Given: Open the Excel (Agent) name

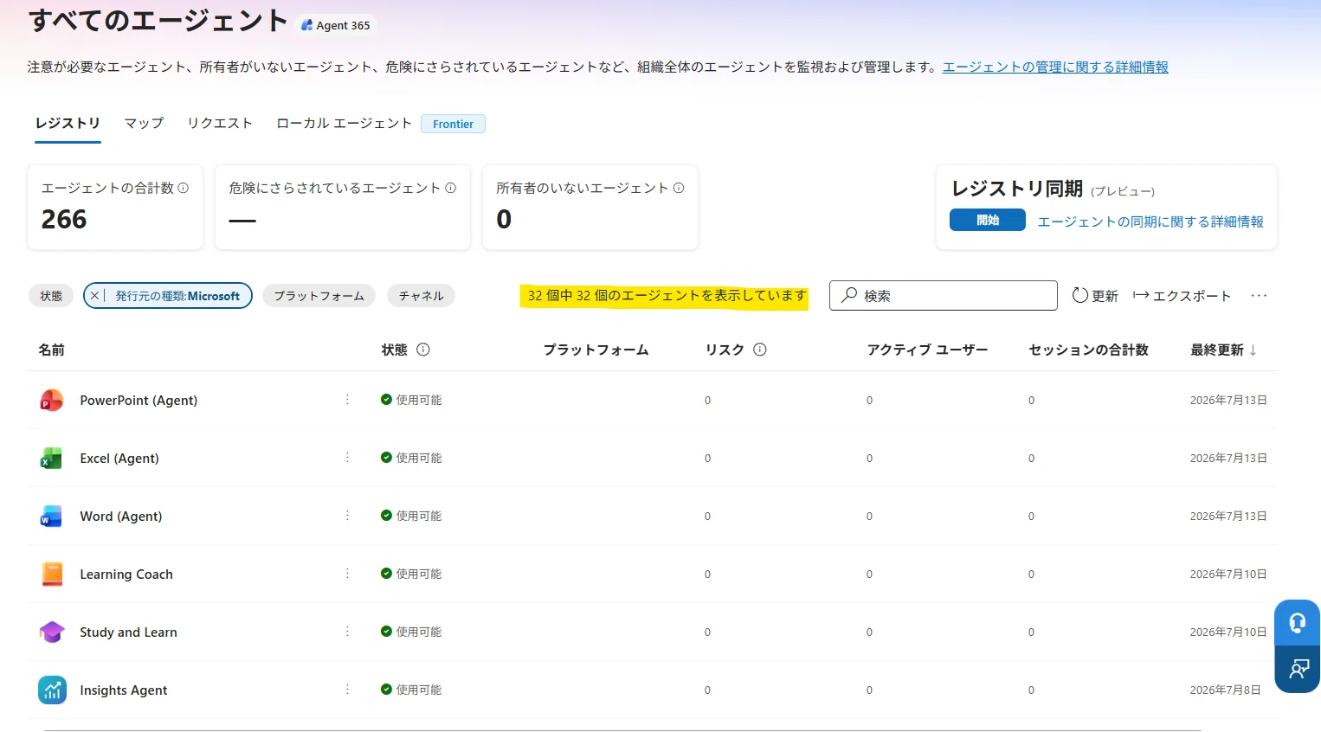Looking at the screenshot, I should click(119, 459).
